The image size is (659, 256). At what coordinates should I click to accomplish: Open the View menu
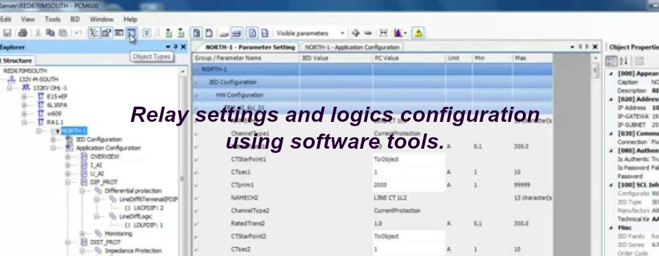coord(27,19)
